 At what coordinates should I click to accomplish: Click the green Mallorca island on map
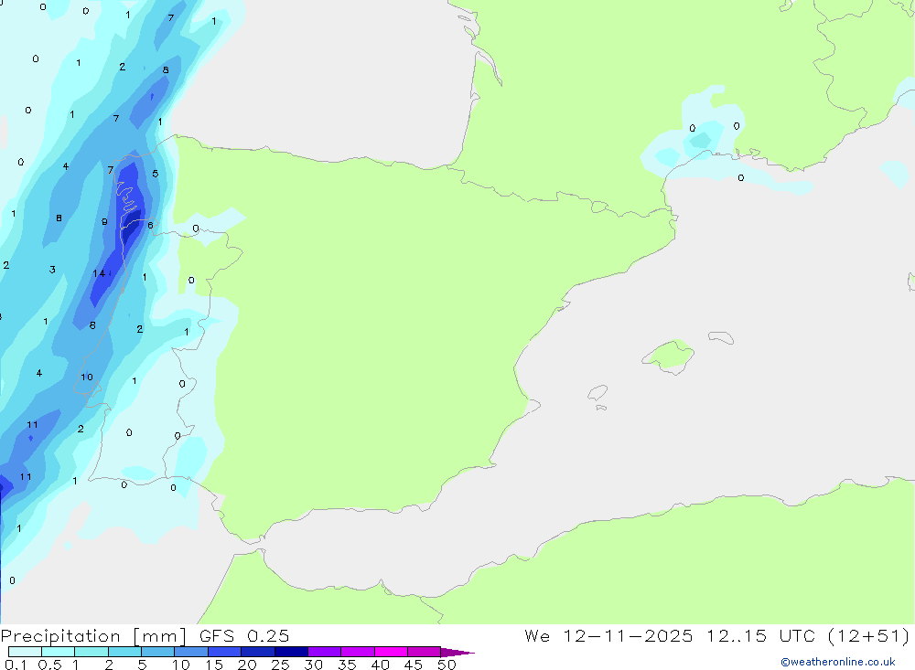670,356
